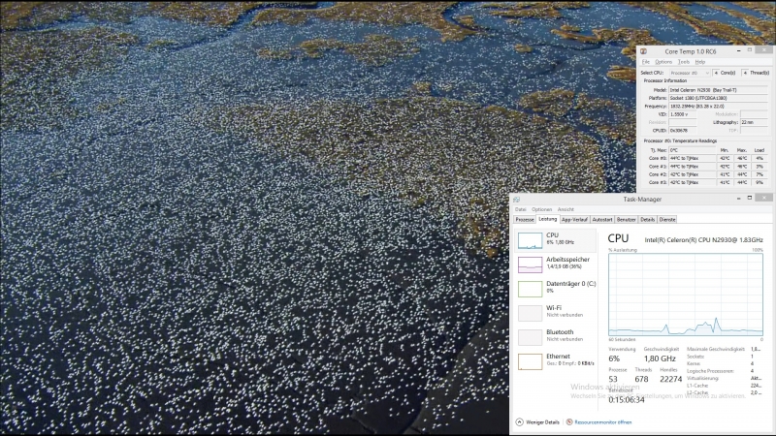Open the Tools menu in Core Temp
776x436 pixels.
tap(684, 62)
